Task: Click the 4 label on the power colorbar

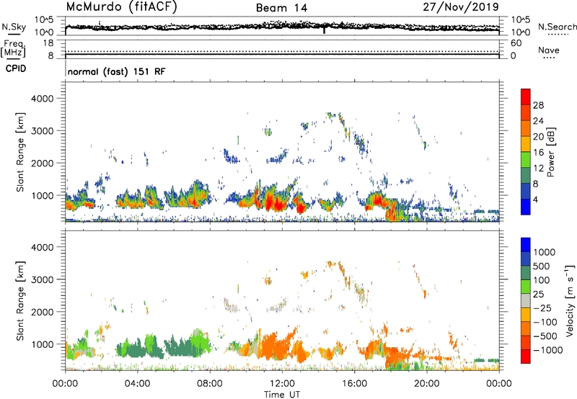Action: pos(536,199)
